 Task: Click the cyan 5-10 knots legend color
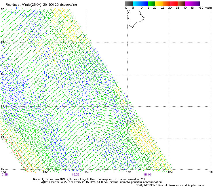[x=136, y=3]
